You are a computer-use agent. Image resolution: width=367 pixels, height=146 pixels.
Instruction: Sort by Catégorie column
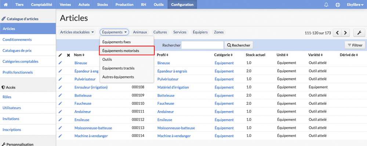point(223,55)
